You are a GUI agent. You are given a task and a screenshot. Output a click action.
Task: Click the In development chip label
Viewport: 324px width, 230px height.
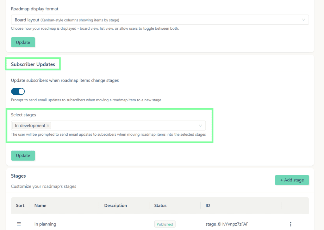click(x=30, y=126)
